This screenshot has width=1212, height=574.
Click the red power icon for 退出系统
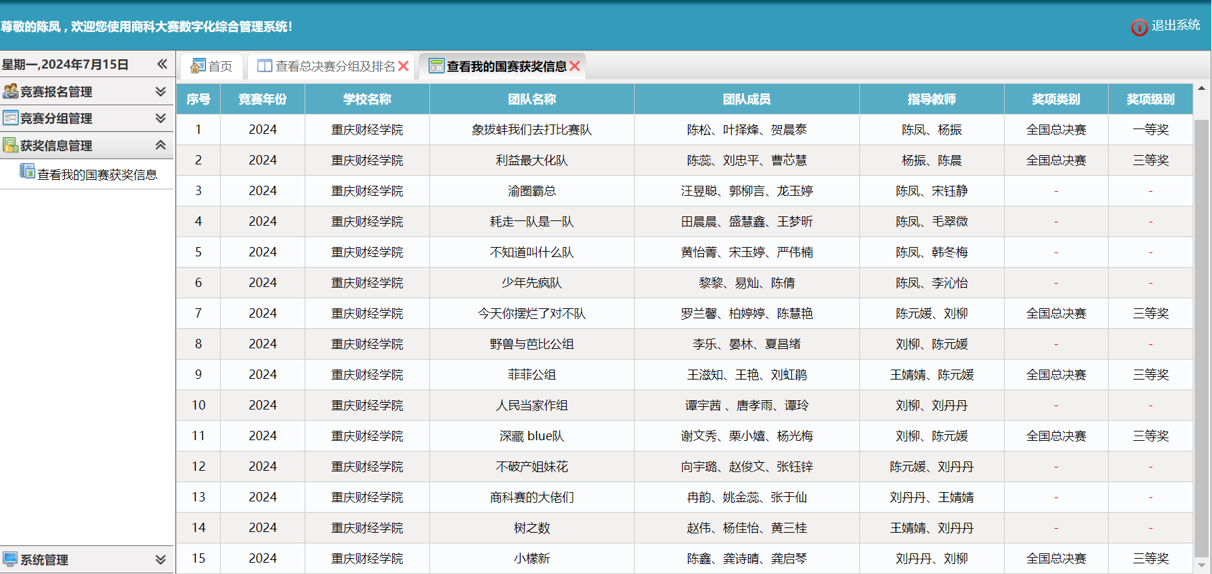coord(1139,27)
